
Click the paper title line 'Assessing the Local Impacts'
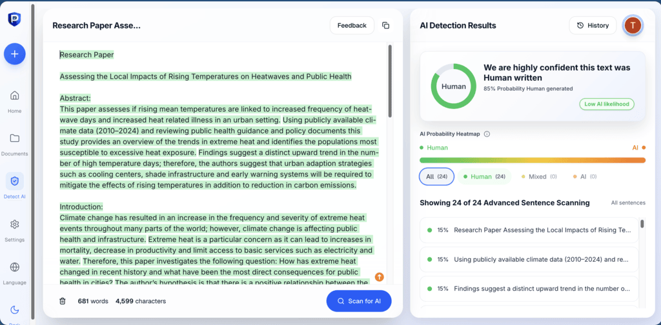pyautogui.click(x=205, y=77)
